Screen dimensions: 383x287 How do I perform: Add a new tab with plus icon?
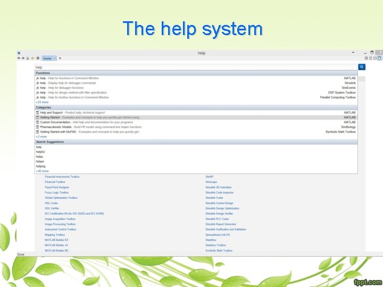tap(60, 58)
